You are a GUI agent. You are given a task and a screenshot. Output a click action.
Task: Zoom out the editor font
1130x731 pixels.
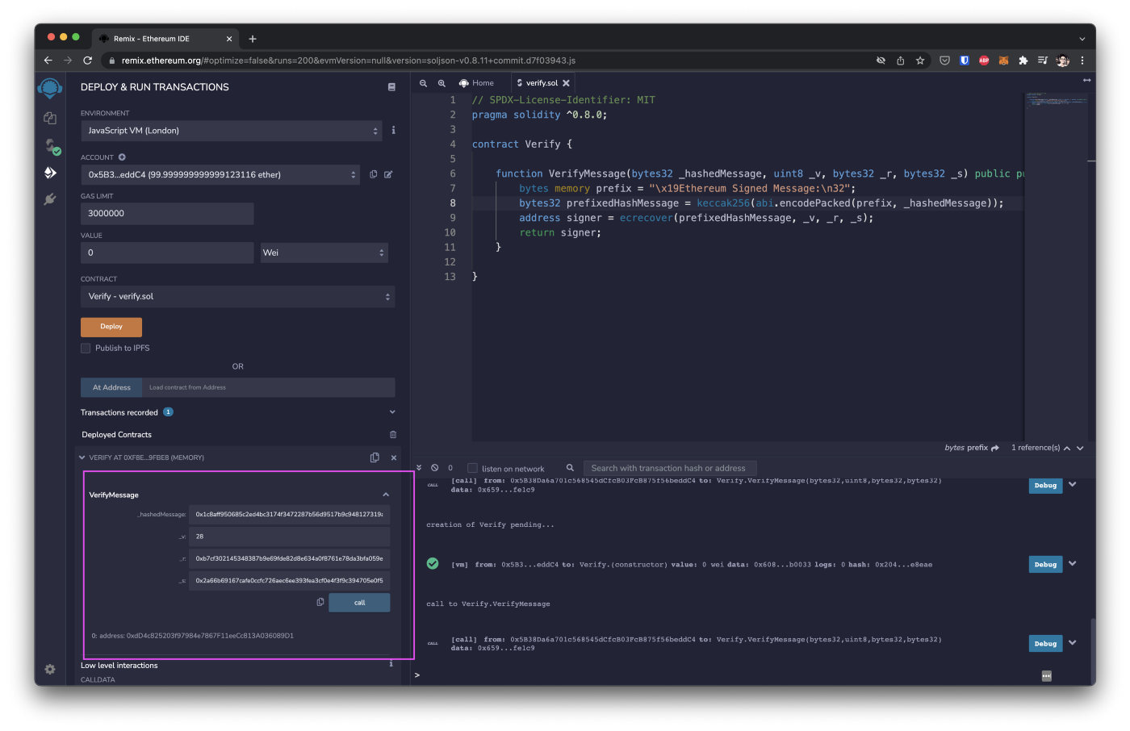point(423,83)
